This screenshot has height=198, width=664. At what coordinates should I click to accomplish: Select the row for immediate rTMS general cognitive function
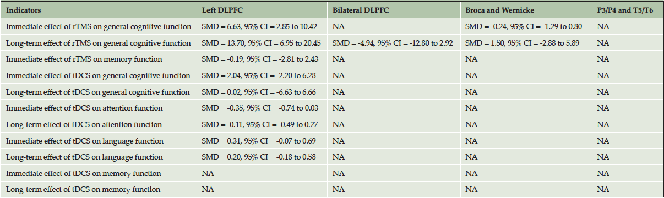[332, 26]
